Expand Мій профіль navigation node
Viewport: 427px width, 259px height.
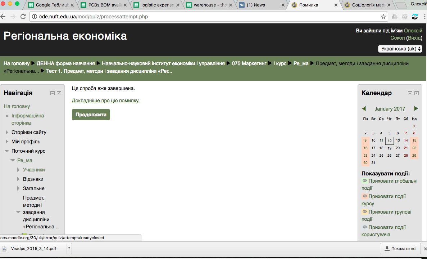coord(7,142)
